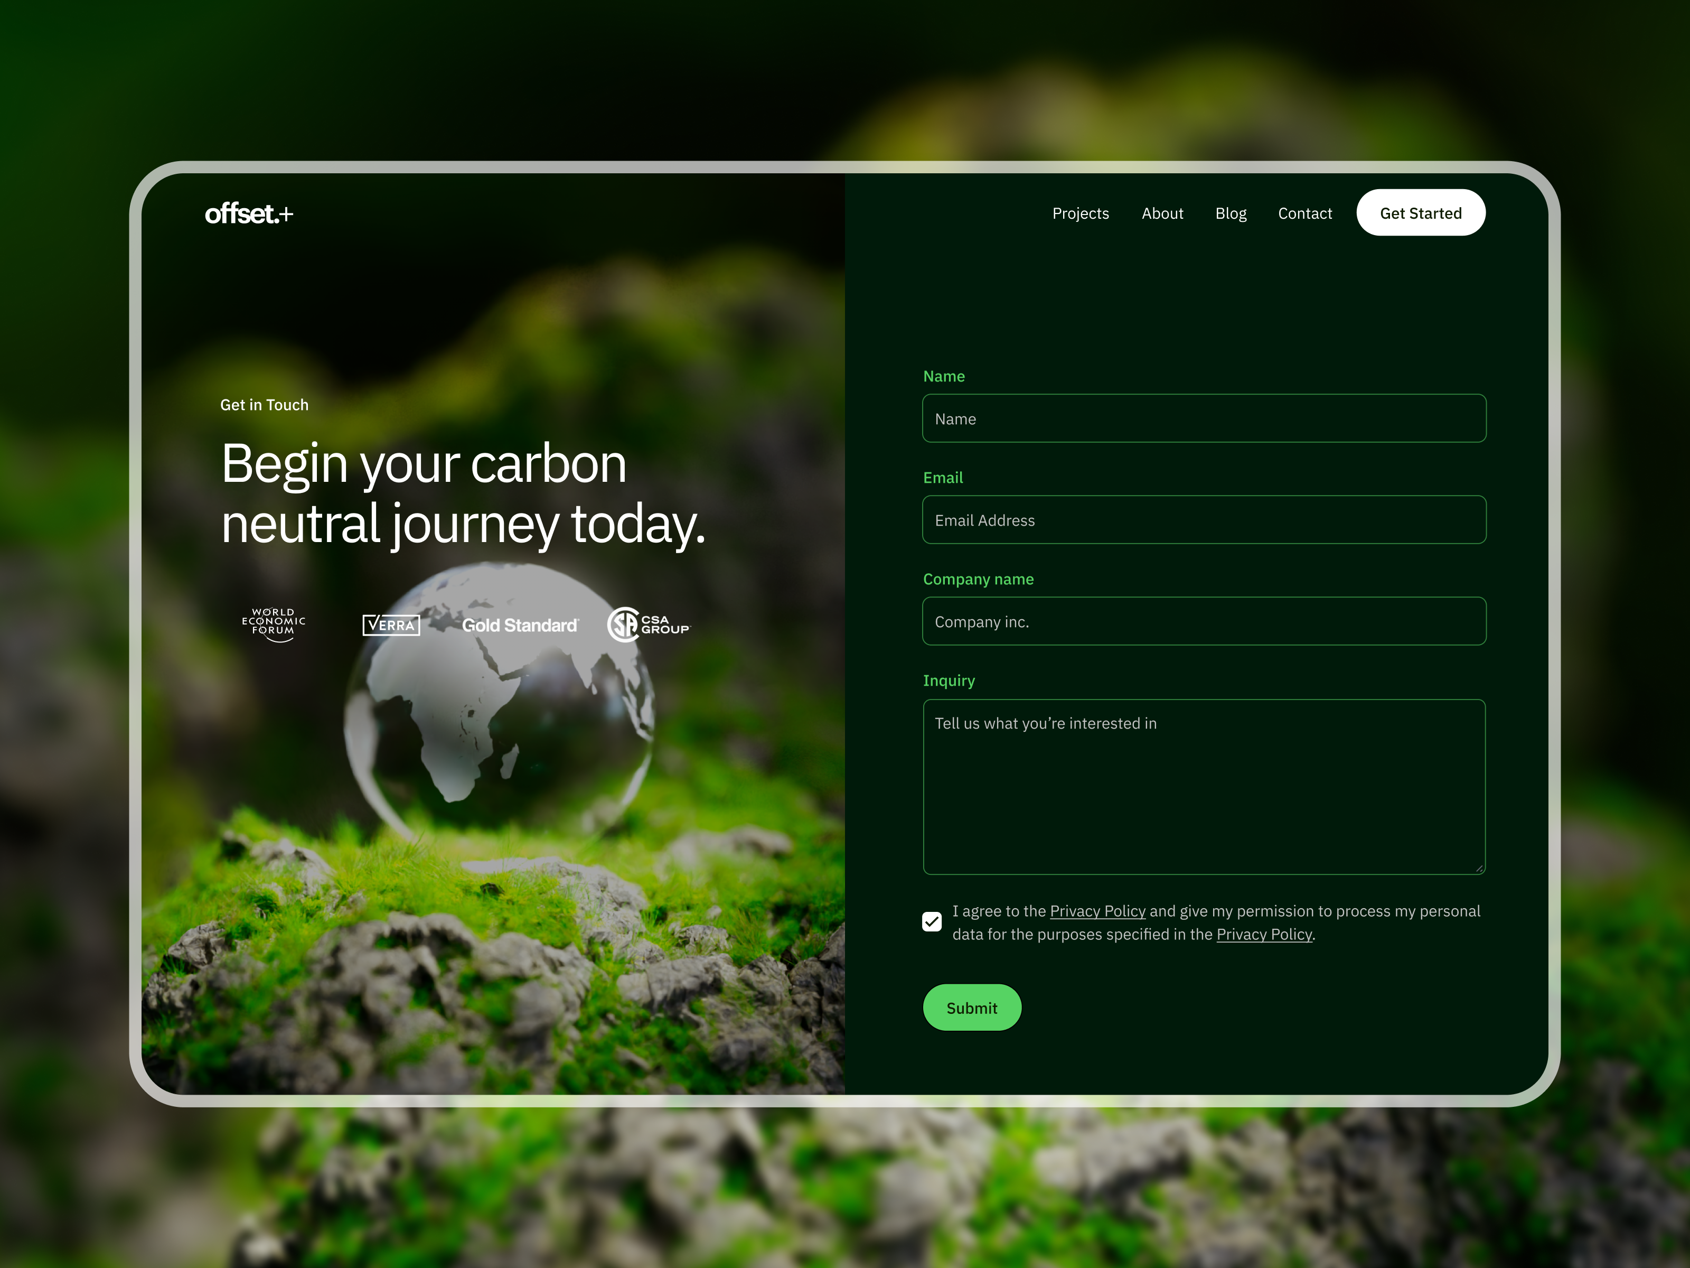Viewport: 1690px width, 1268px height.
Task: Open the Projects page
Action: tap(1081, 213)
